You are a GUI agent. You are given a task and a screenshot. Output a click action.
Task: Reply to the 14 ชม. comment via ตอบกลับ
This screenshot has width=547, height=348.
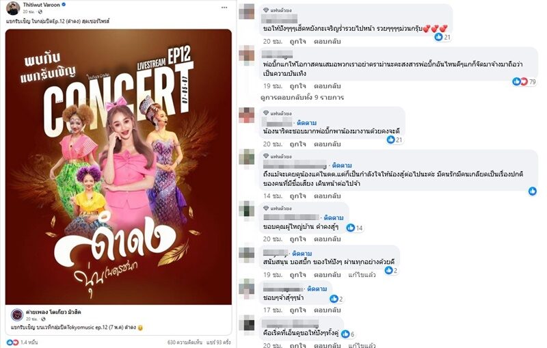[x=327, y=196]
